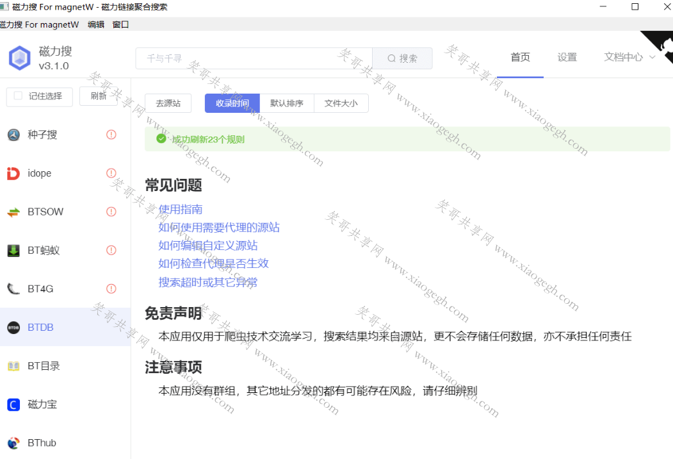Expand the 文档中心 dropdown chevron
Image resolution: width=673 pixels, height=459 pixels.
[652, 57]
